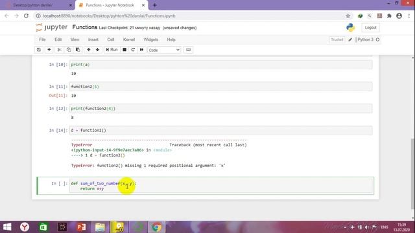Viewport: 415px width, 233px height.
Task: Click the Trusted notebook indicator
Action: point(337,39)
